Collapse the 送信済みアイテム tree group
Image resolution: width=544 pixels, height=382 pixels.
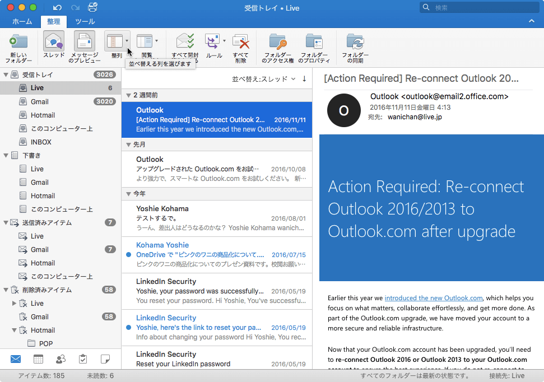click(6, 223)
